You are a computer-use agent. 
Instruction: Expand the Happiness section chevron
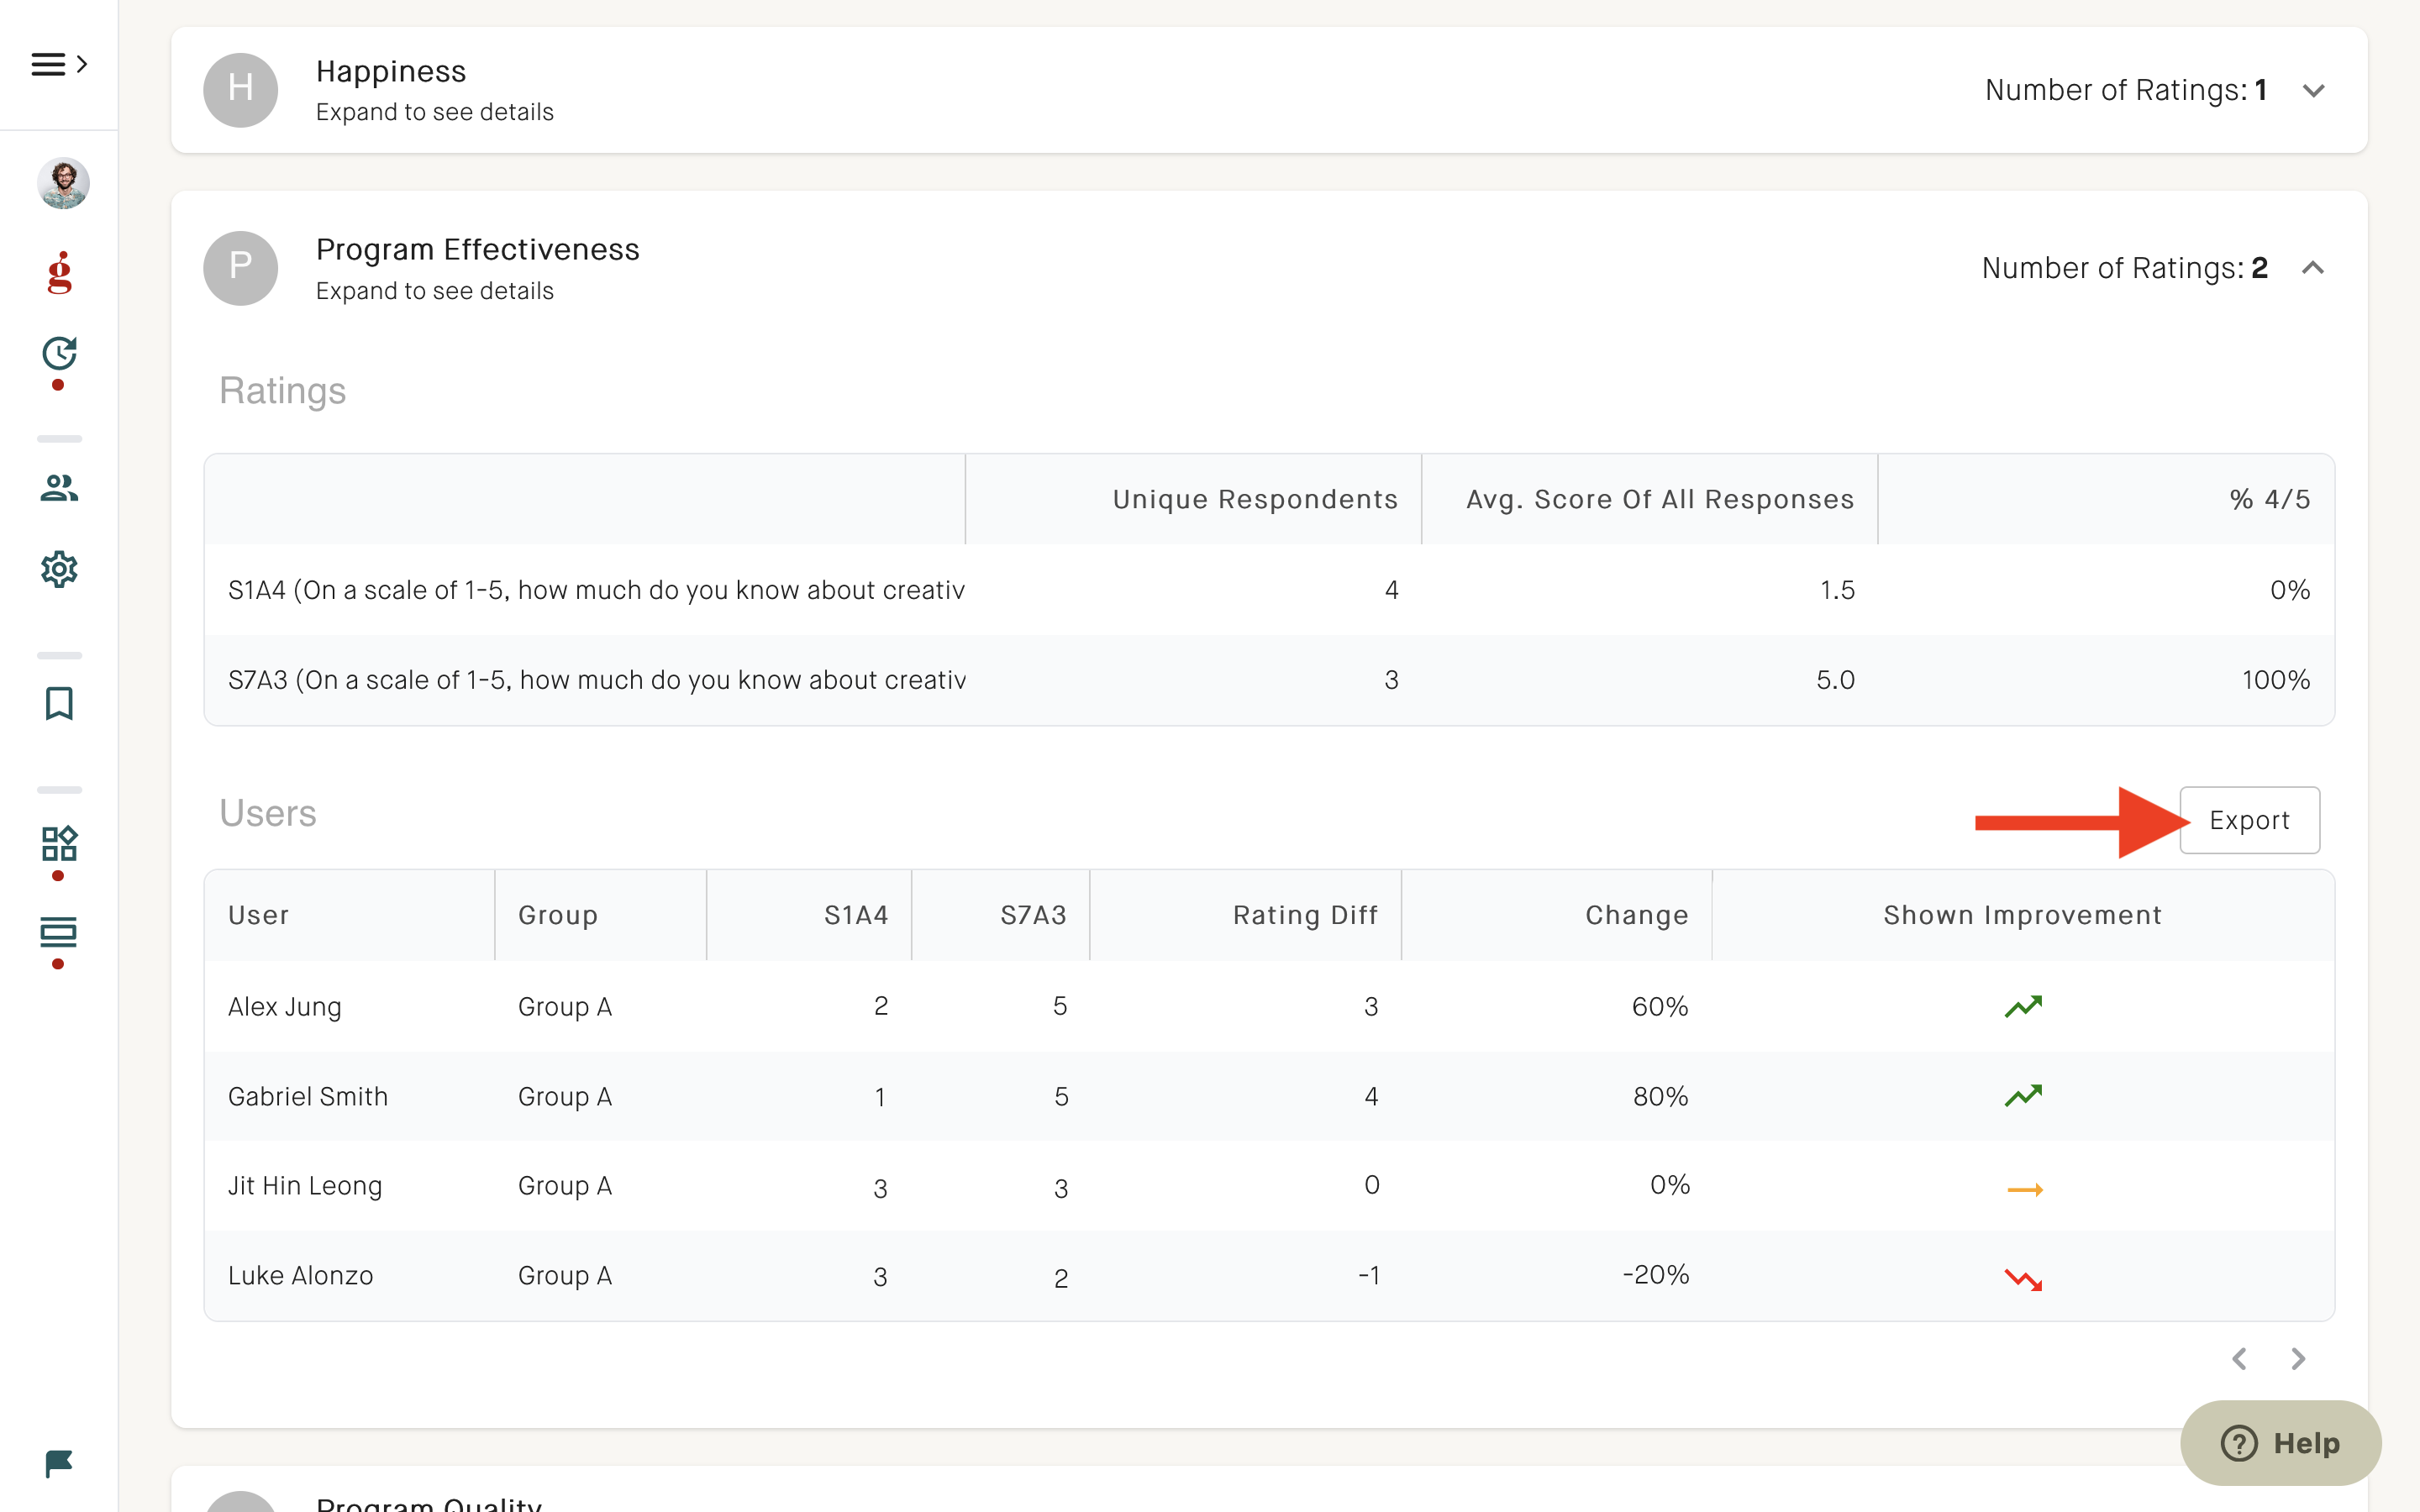pos(2313,90)
